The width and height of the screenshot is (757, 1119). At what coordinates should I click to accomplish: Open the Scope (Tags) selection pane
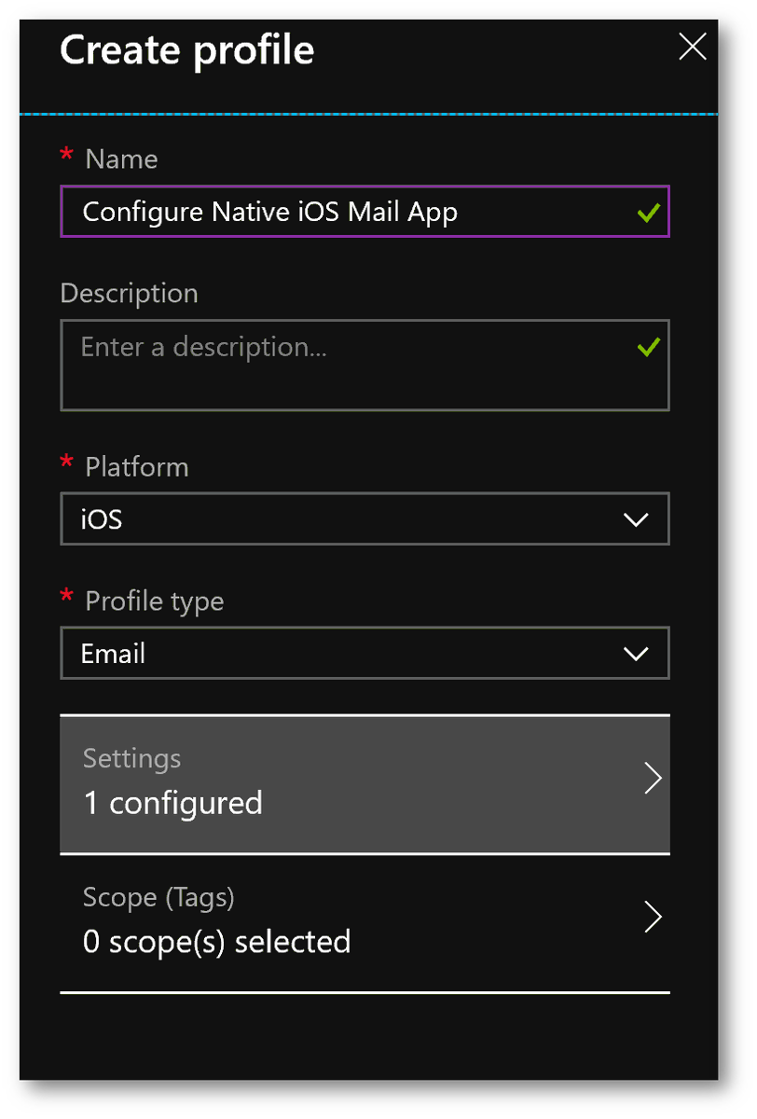click(x=364, y=919)
